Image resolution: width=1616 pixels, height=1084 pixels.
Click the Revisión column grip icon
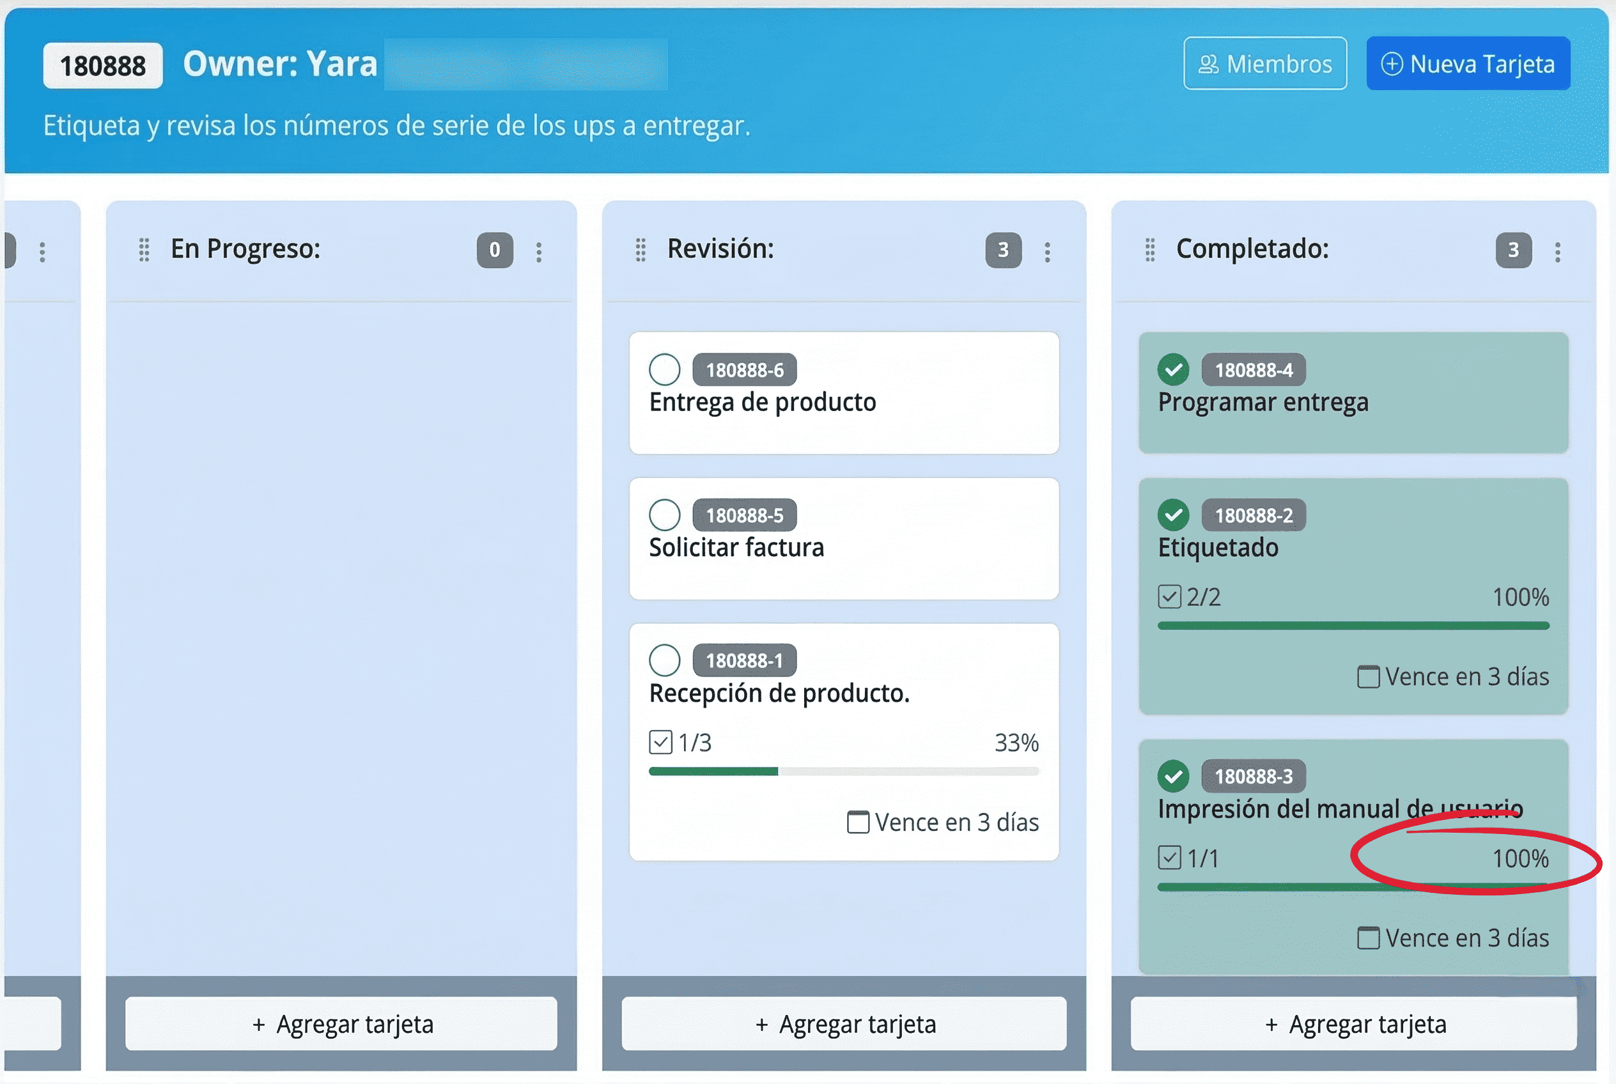click(x=641, y=249)
